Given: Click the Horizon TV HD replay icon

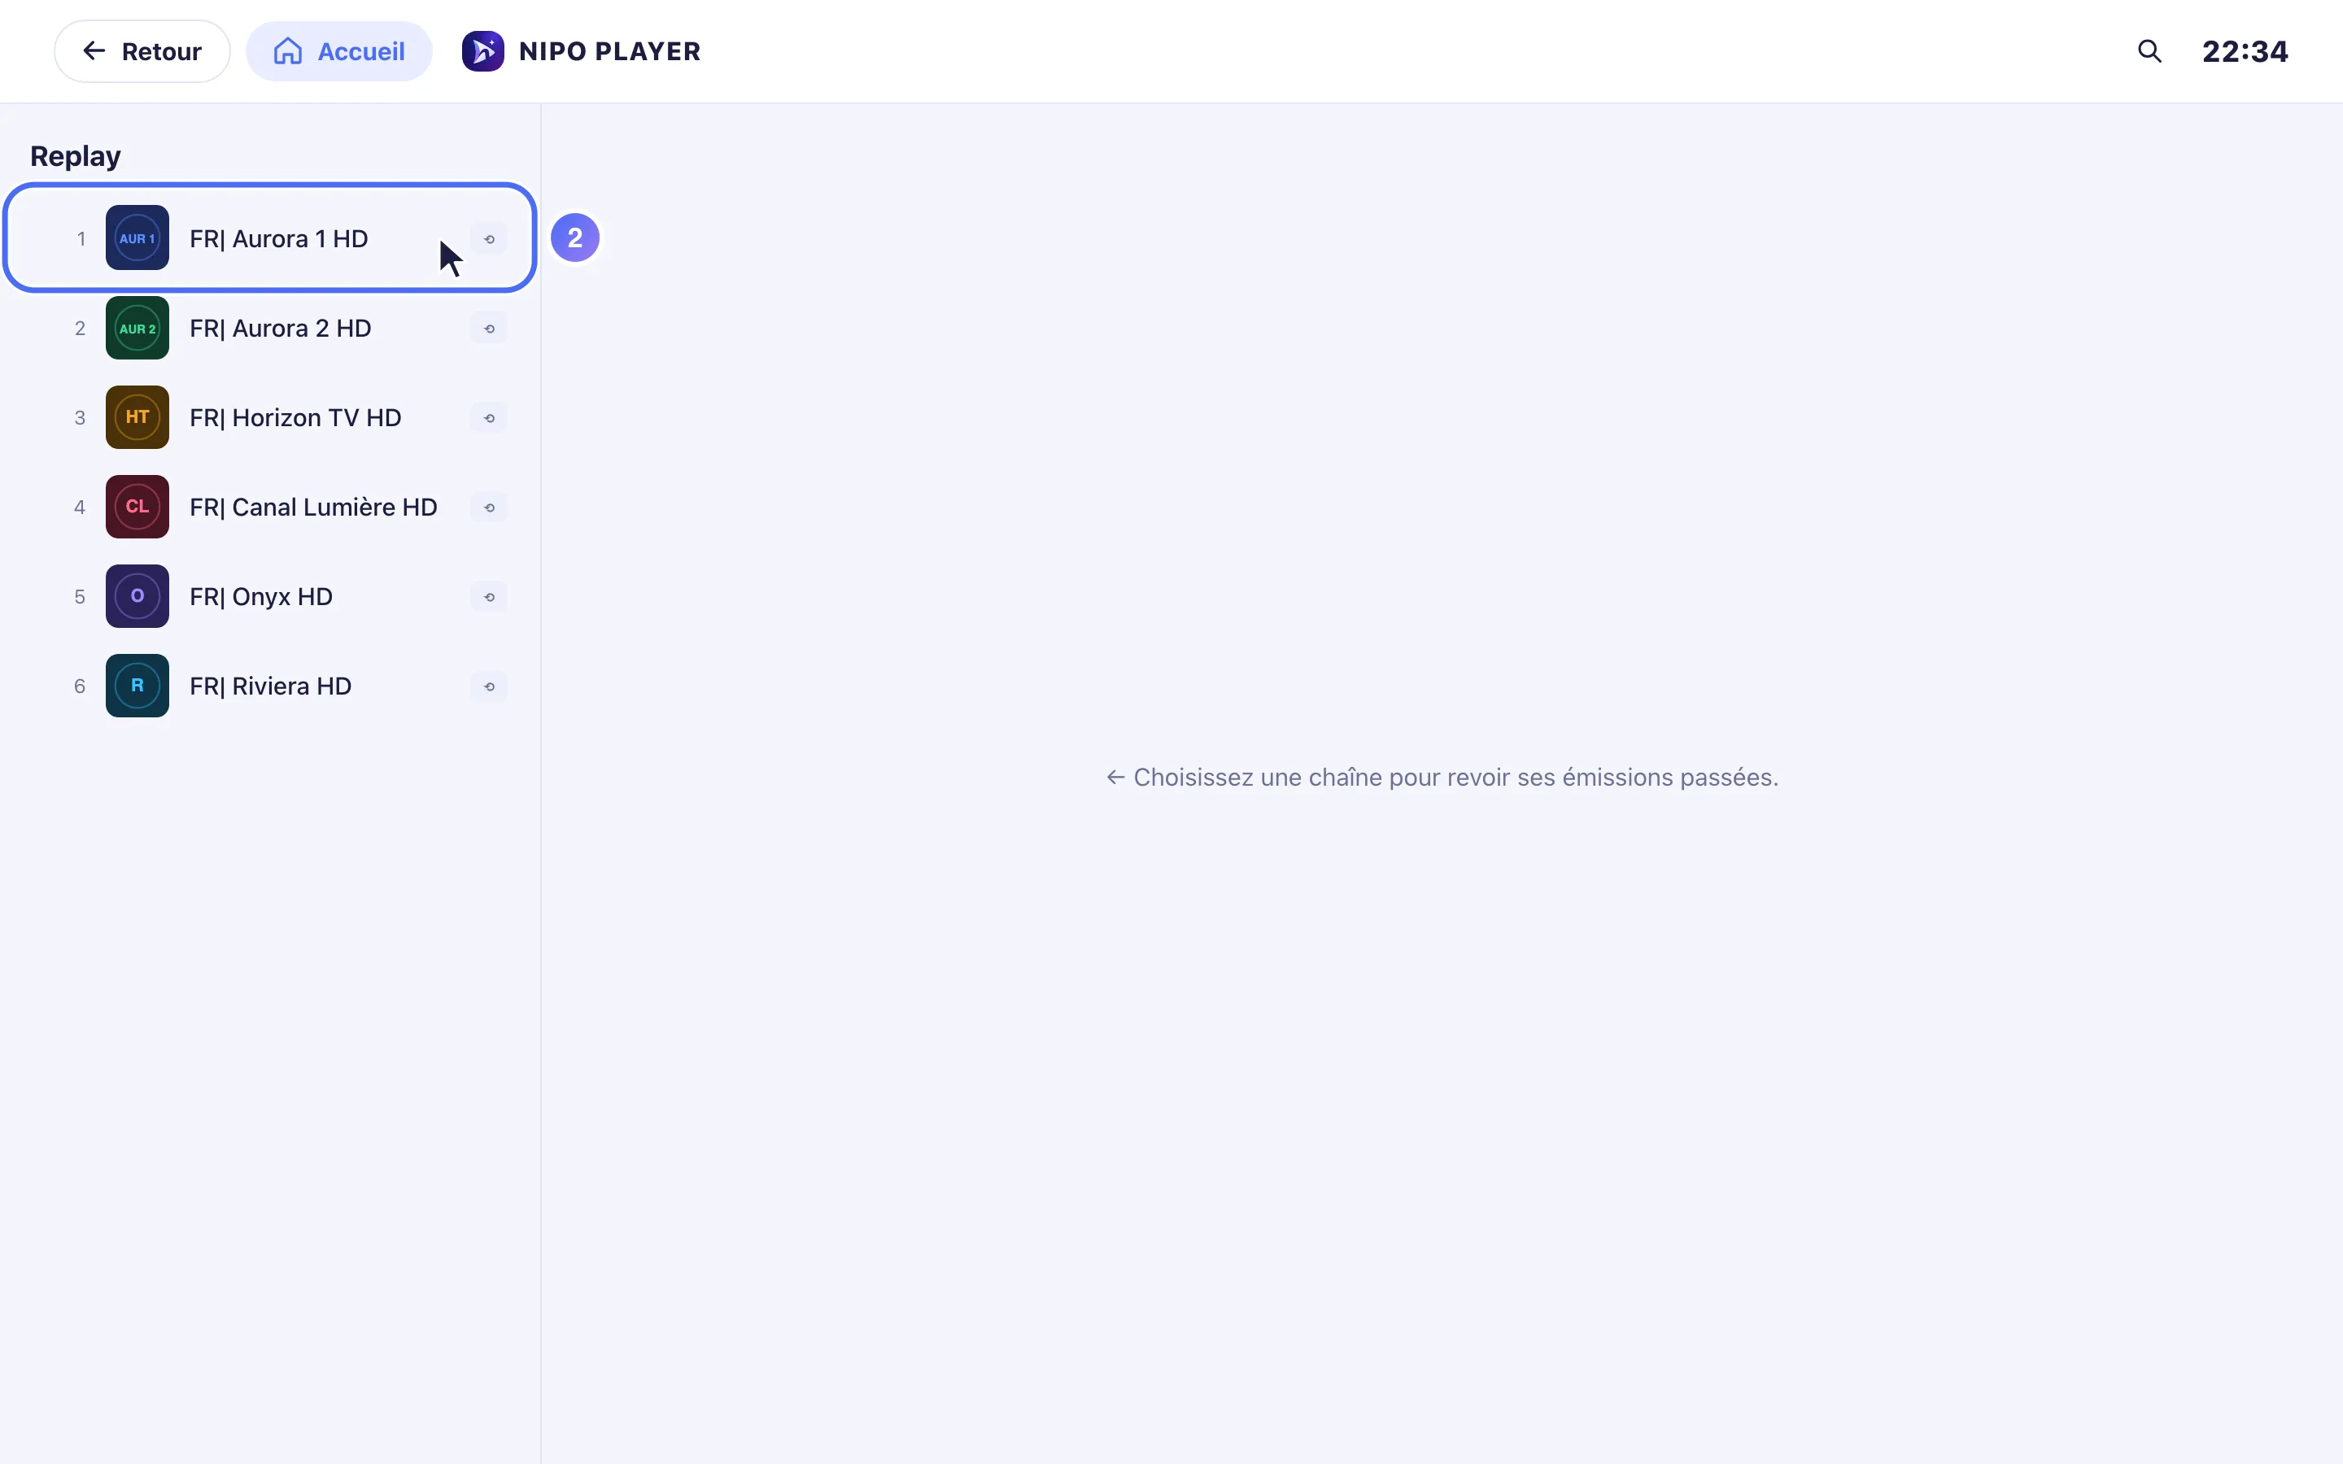Looking at the screenshot, I should (489, 417).
